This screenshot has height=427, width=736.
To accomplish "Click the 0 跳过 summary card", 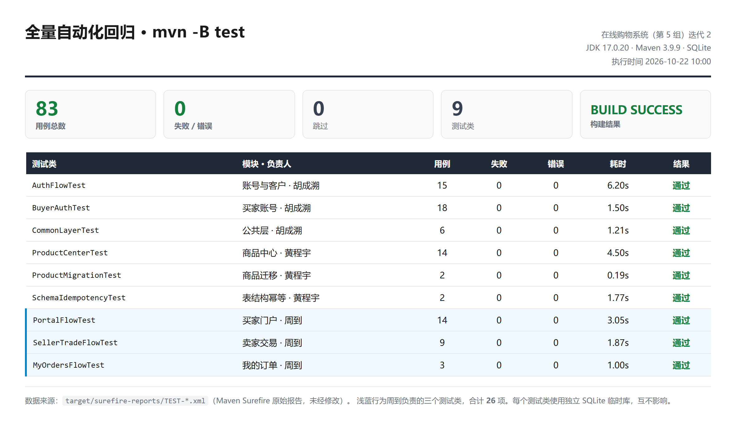I will (x=368, y=114).
